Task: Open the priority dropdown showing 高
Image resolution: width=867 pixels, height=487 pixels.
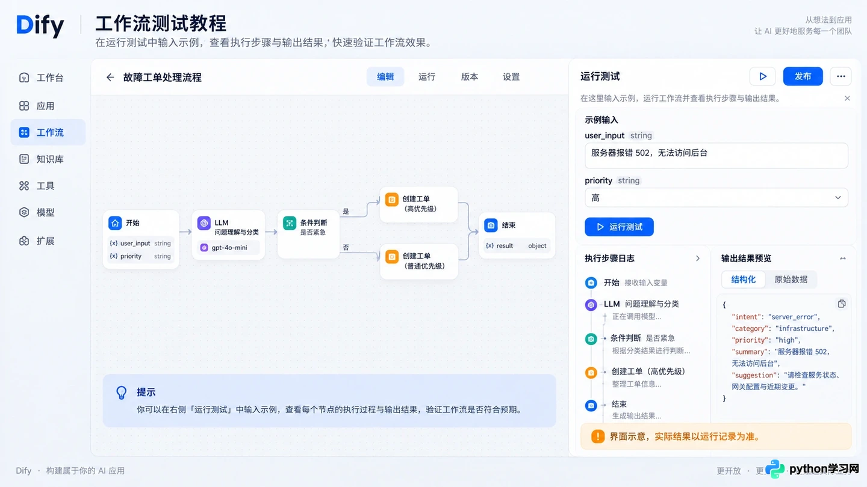Action: pyautogui.click(x=716, y=198)
